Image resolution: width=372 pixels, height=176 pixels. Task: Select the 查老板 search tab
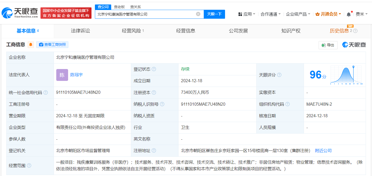click(119, 7)
